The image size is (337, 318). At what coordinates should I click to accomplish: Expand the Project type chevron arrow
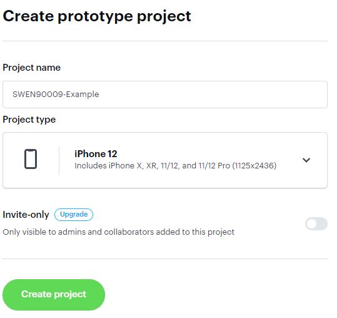point(306,160)
